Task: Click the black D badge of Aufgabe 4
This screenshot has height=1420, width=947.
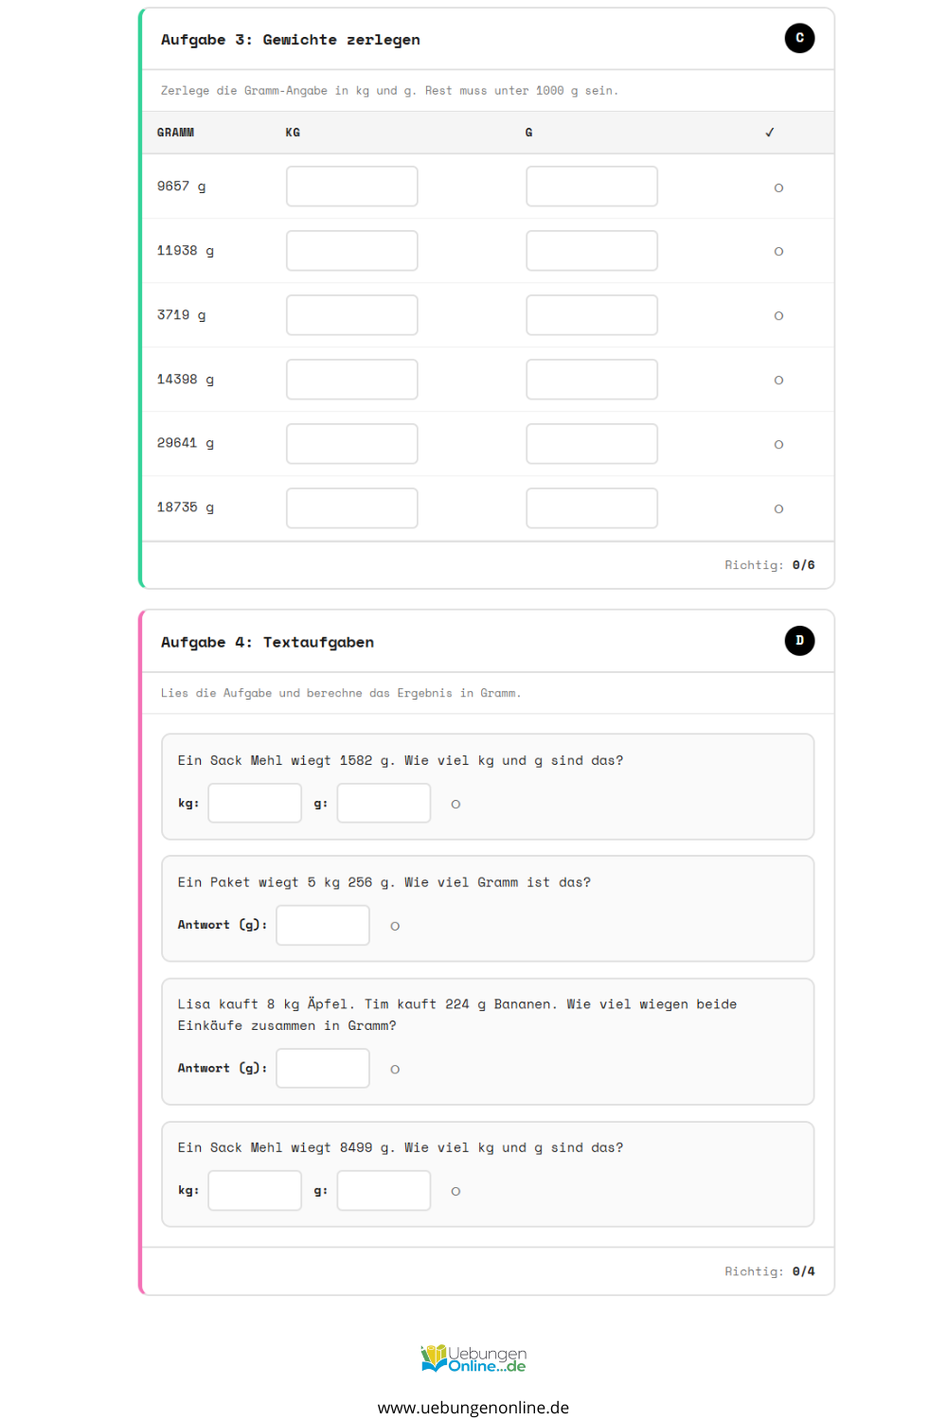Action: pos(799,641)
